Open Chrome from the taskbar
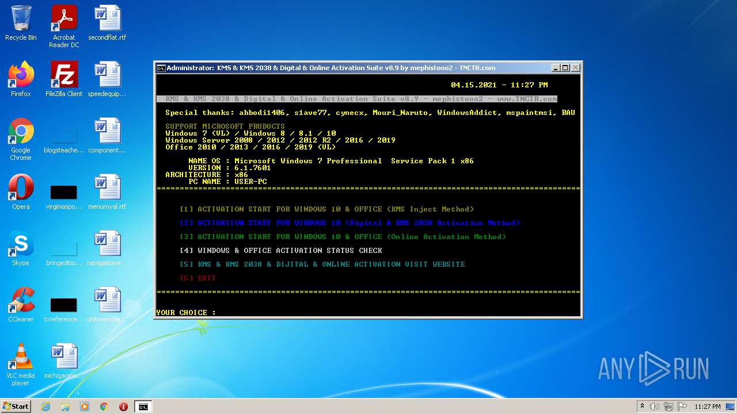This screenshot has height=414, width=737. coord(104,407)
